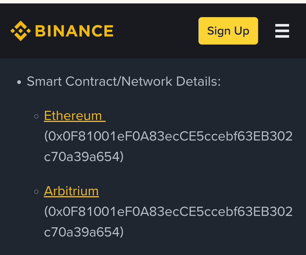The width and height of the screenshot is (306, 255).
Task: Click the underline beneath the Ethereum link
Action: pos(75,122)
